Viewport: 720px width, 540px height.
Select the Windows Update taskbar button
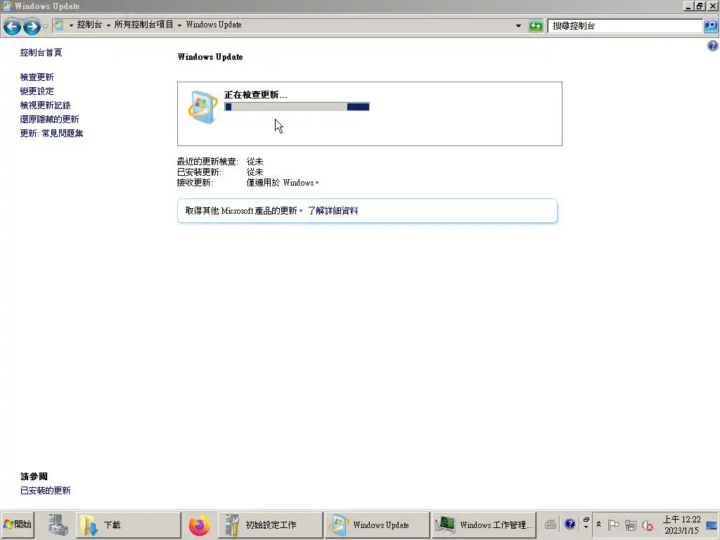pyautogui.click(x=378, y=525)
